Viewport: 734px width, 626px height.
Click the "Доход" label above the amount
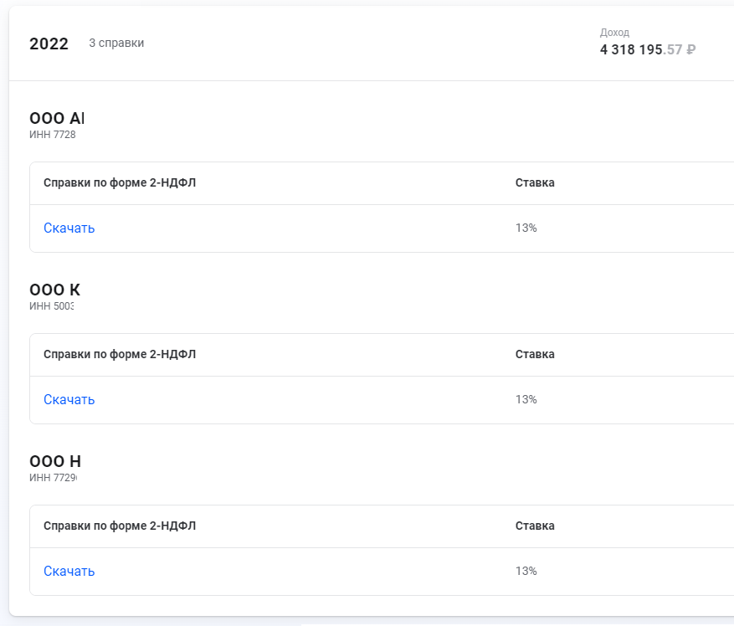(x=613, y=33)
